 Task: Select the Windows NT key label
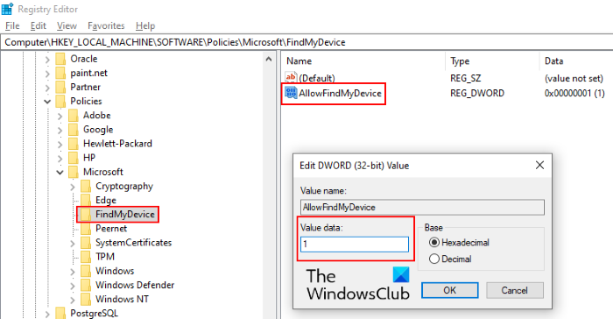point(122,299)
